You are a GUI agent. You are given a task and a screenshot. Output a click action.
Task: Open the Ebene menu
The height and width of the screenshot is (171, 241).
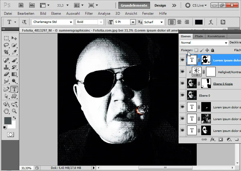point(56,14)
